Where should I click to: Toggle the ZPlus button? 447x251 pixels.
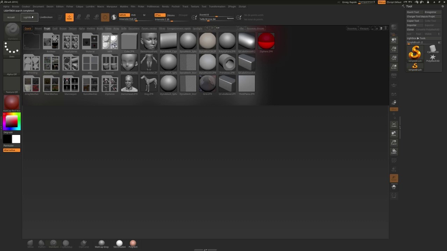(x=160, y=15)
